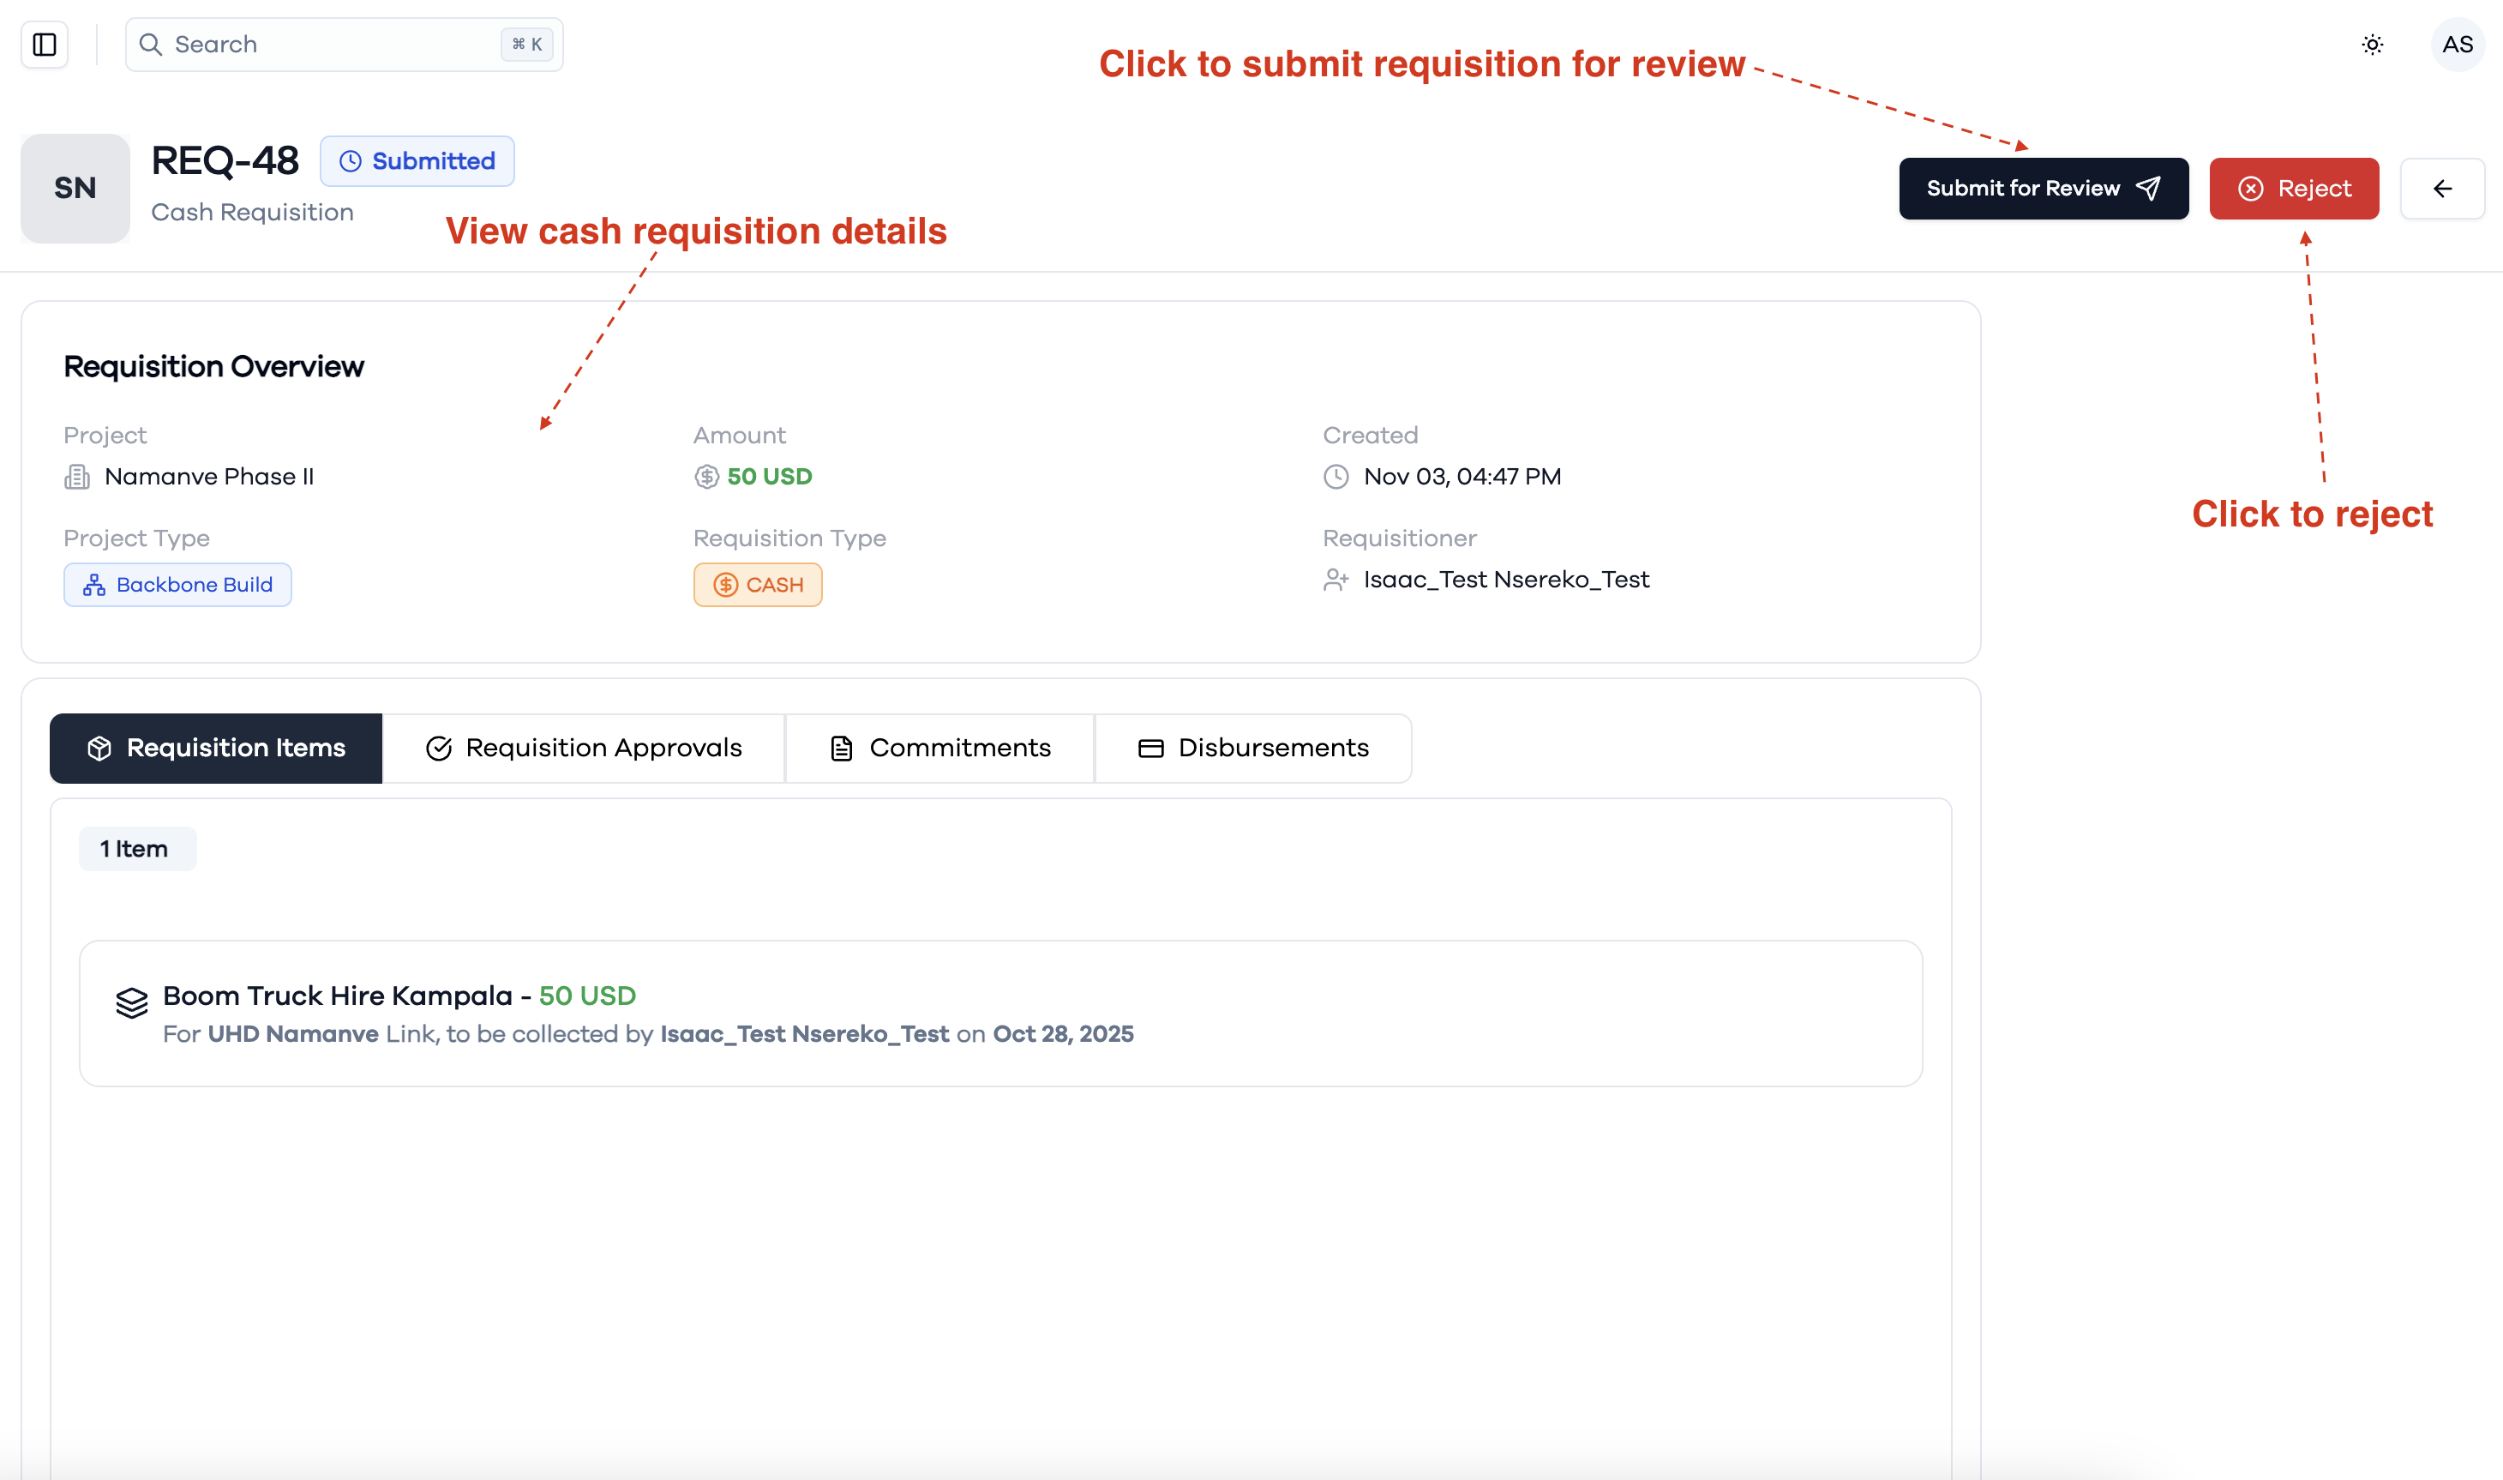Click the box icon on Requisition Items tab

(99, 749)
